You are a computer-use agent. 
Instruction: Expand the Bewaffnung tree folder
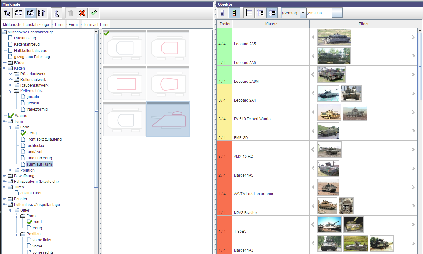[x=5, y=176]
